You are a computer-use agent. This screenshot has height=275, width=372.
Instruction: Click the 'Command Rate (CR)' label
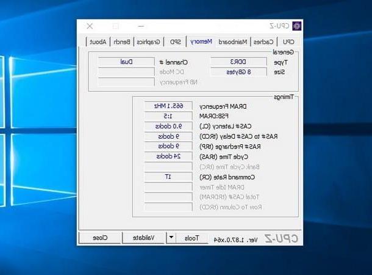pyautogui.click(x=227, y=177)
